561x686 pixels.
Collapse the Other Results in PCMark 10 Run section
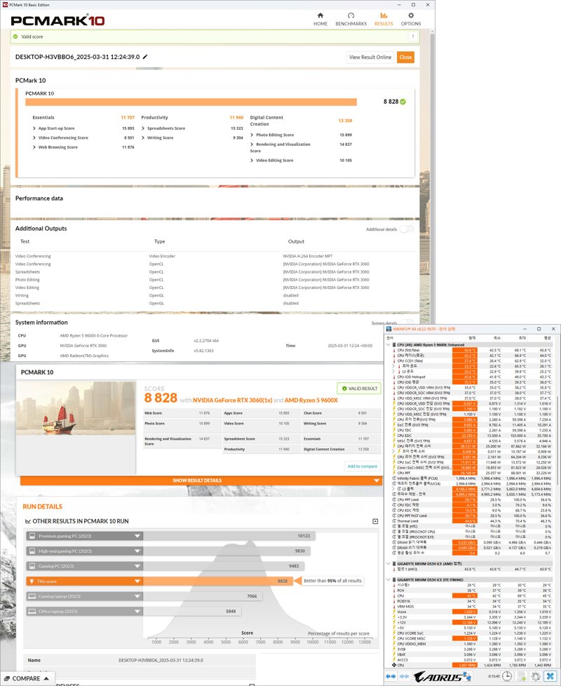click(375, 521)
